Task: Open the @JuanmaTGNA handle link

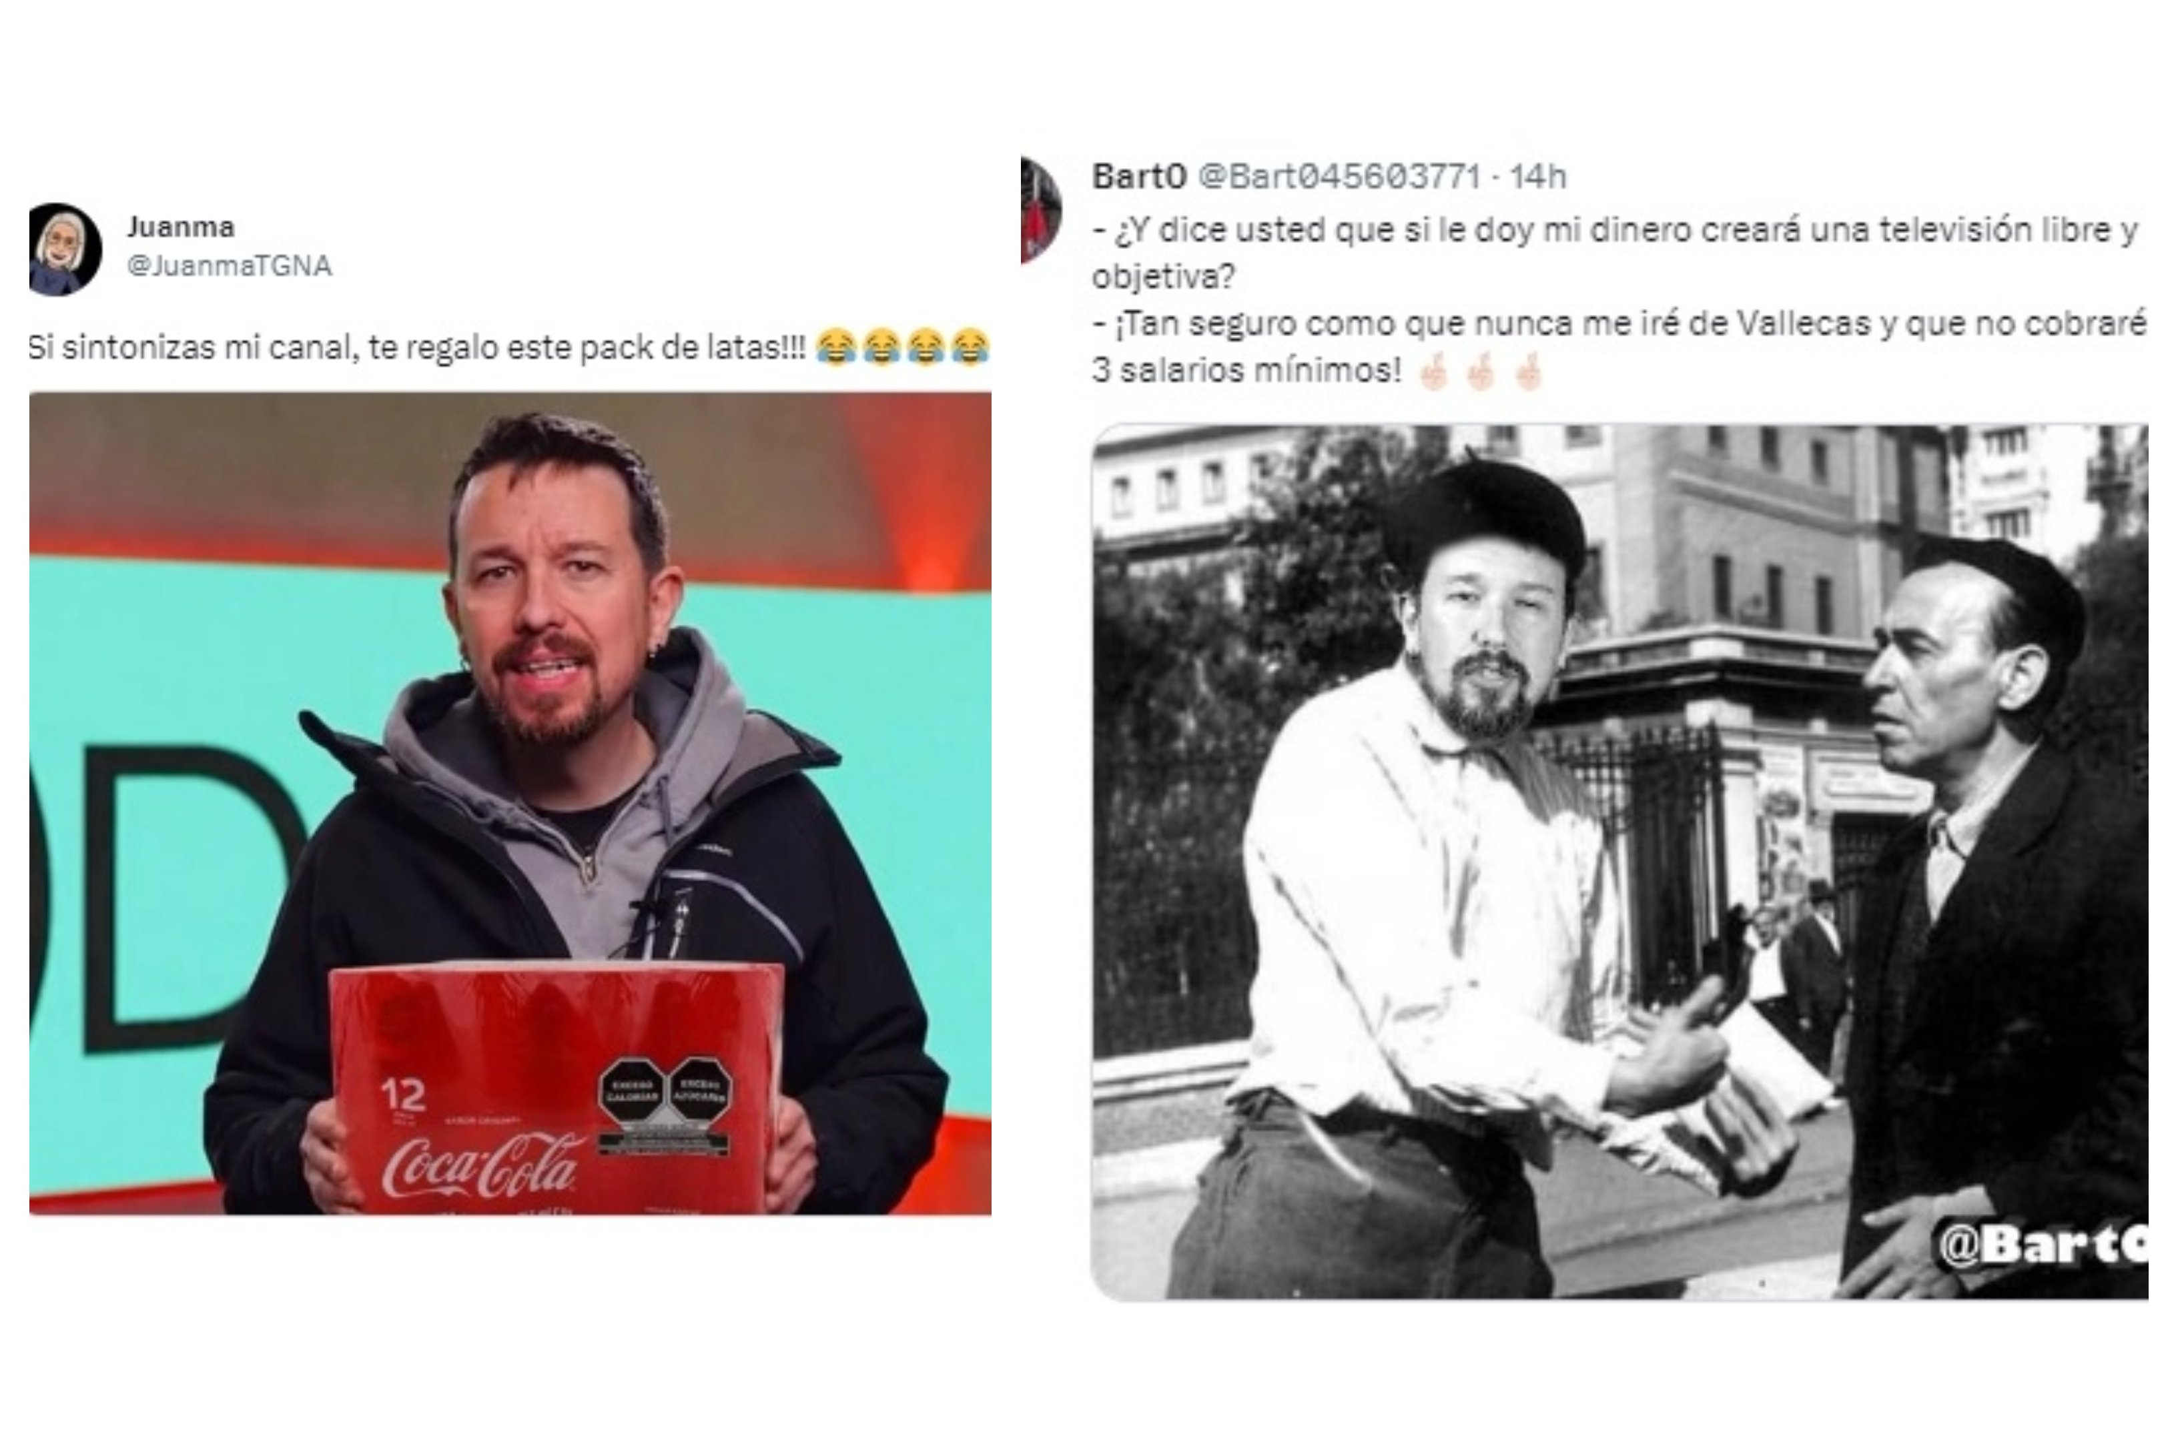Action: 230,266
